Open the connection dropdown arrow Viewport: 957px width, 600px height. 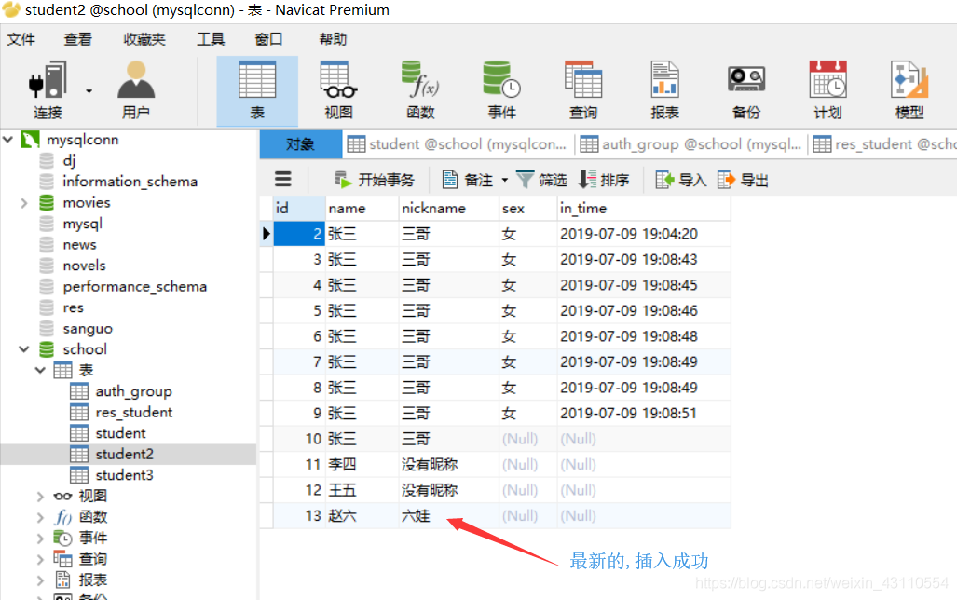coord(89,91)
